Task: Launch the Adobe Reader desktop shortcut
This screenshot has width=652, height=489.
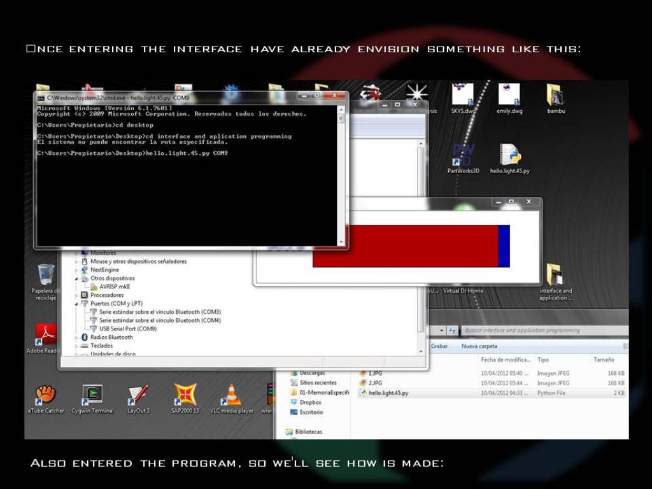Action: pos(46,335)
